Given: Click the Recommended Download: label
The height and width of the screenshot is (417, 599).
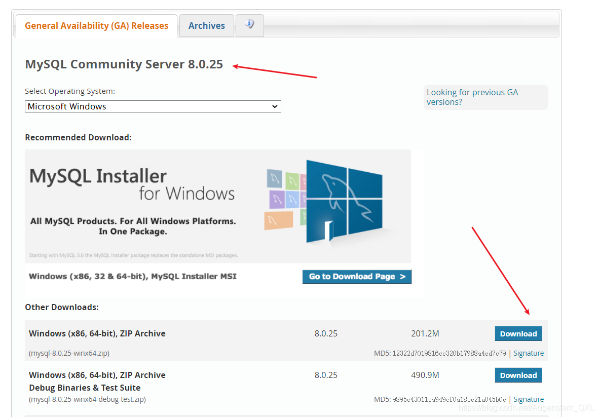Looking at the screenshot, I should pyautogui.click(x=79, y=137).
